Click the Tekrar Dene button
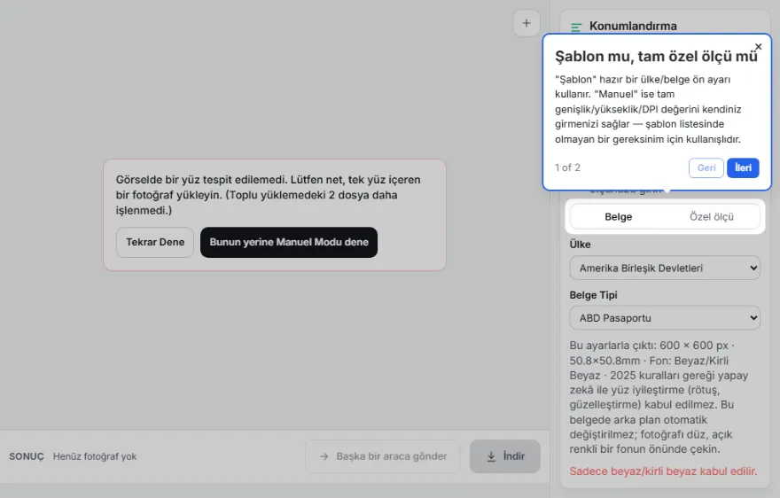780x498 pixels. coord(155,242)
